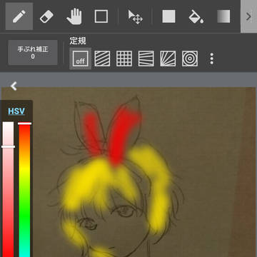Enable the vanishing point ruler
This screenshot has height=257, width=257.
pos(146,59)
